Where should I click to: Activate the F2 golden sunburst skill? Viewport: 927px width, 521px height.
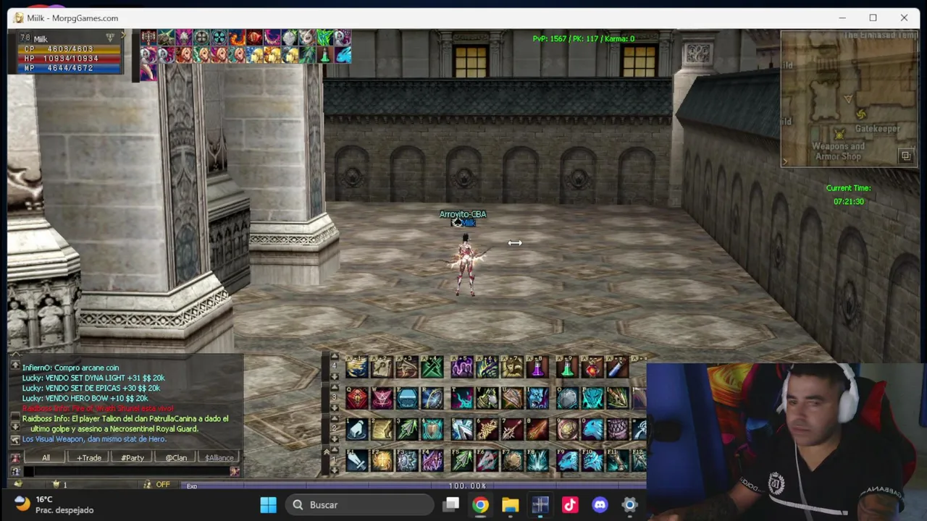click(382, 460)
